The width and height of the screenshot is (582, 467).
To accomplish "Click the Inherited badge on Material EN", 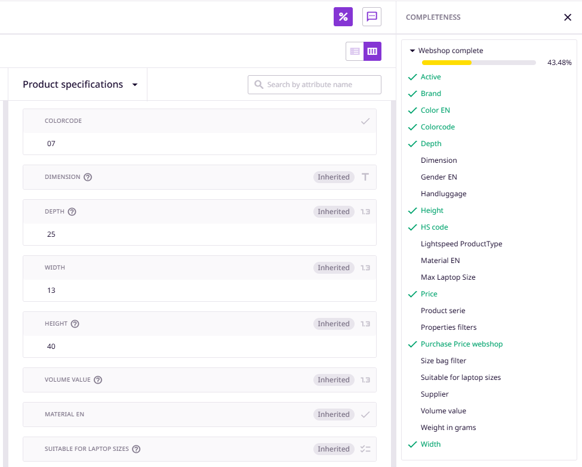I will (334, 415).
